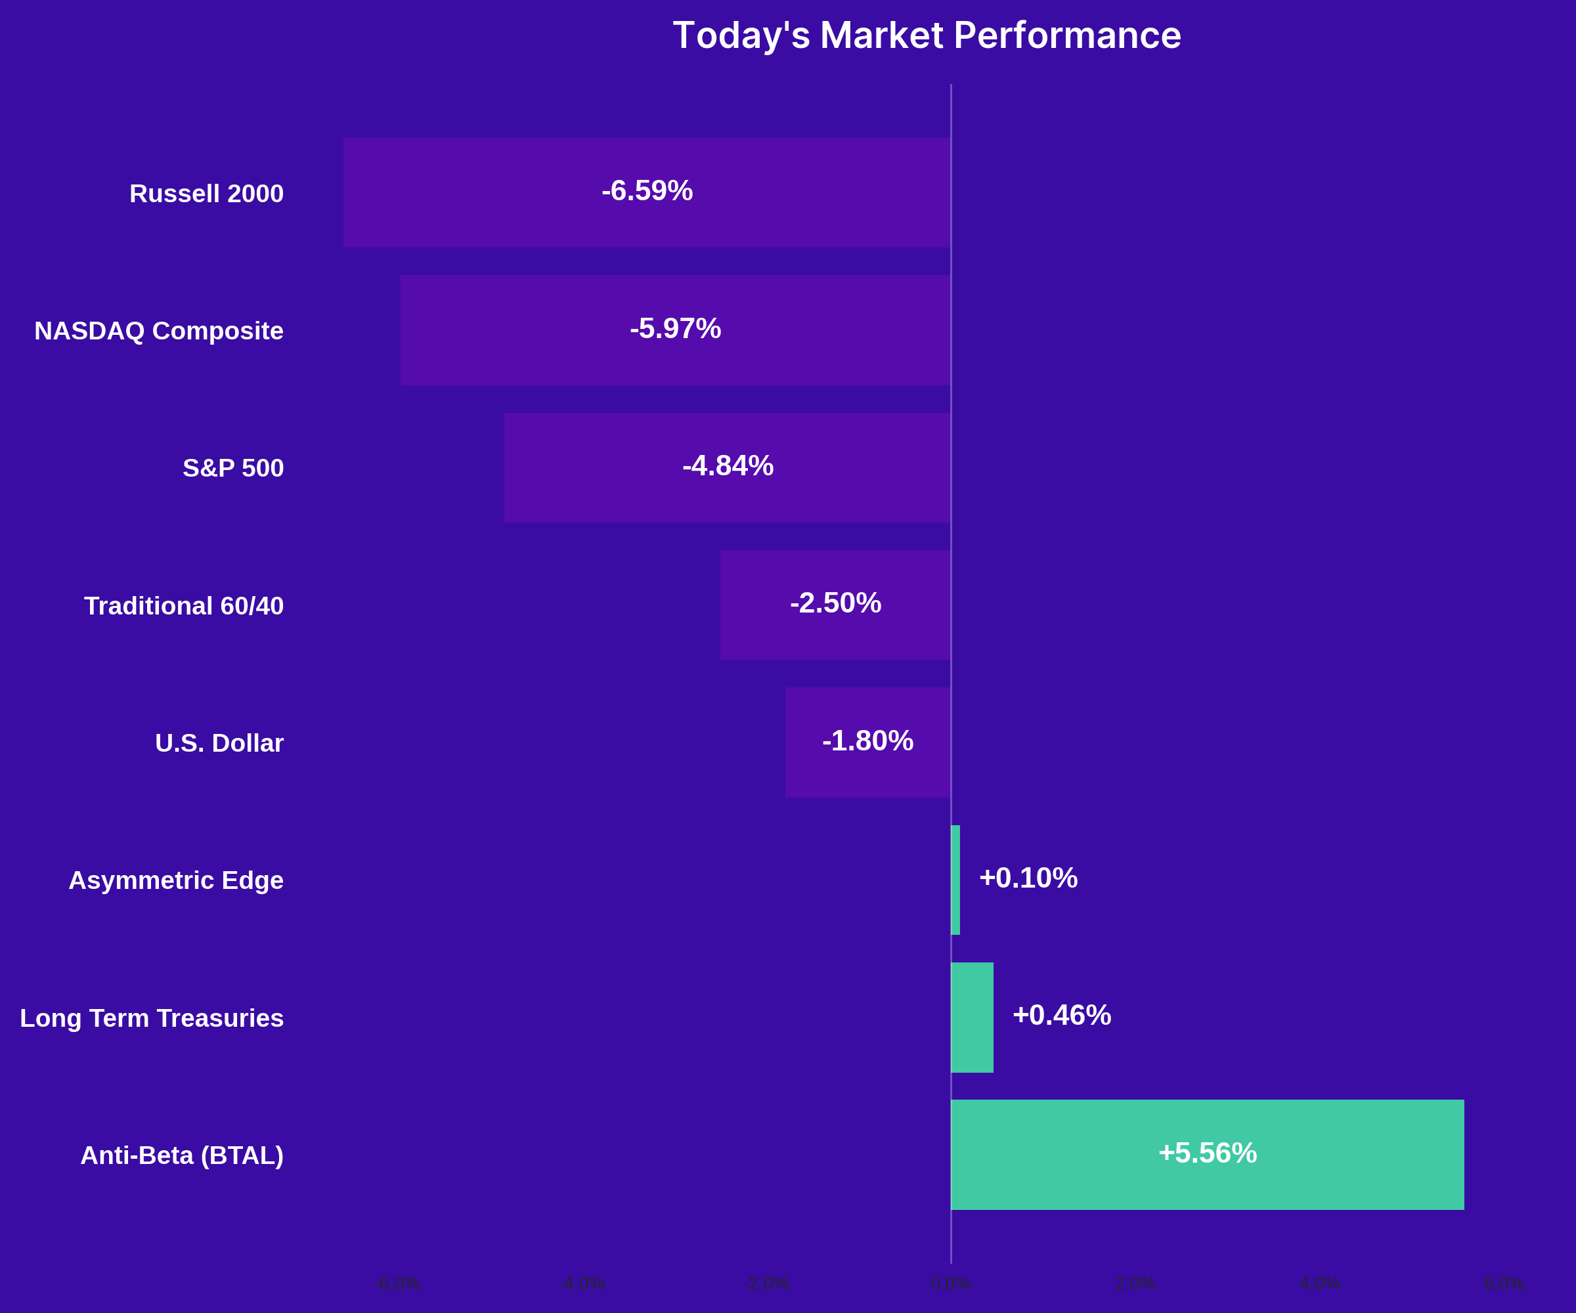Click the "Anti-Beta (BTAL)" label text
This screenshot has height=1313, width=1576.
tap(183, 1155)
